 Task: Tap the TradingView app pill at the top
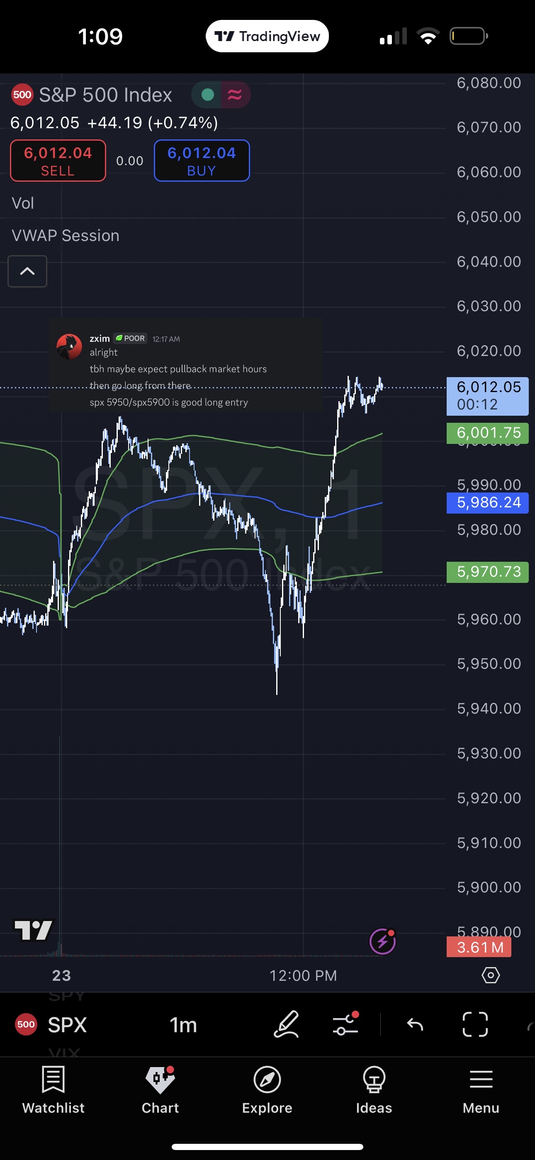(267, 36)
